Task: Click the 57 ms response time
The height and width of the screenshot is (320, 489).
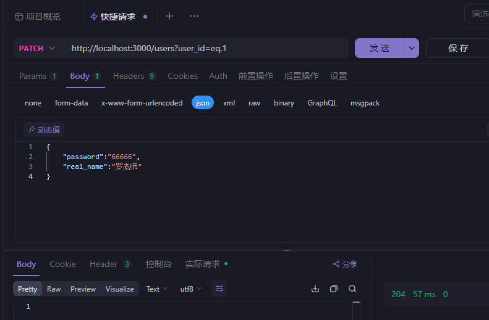Action: pos(424,294)
